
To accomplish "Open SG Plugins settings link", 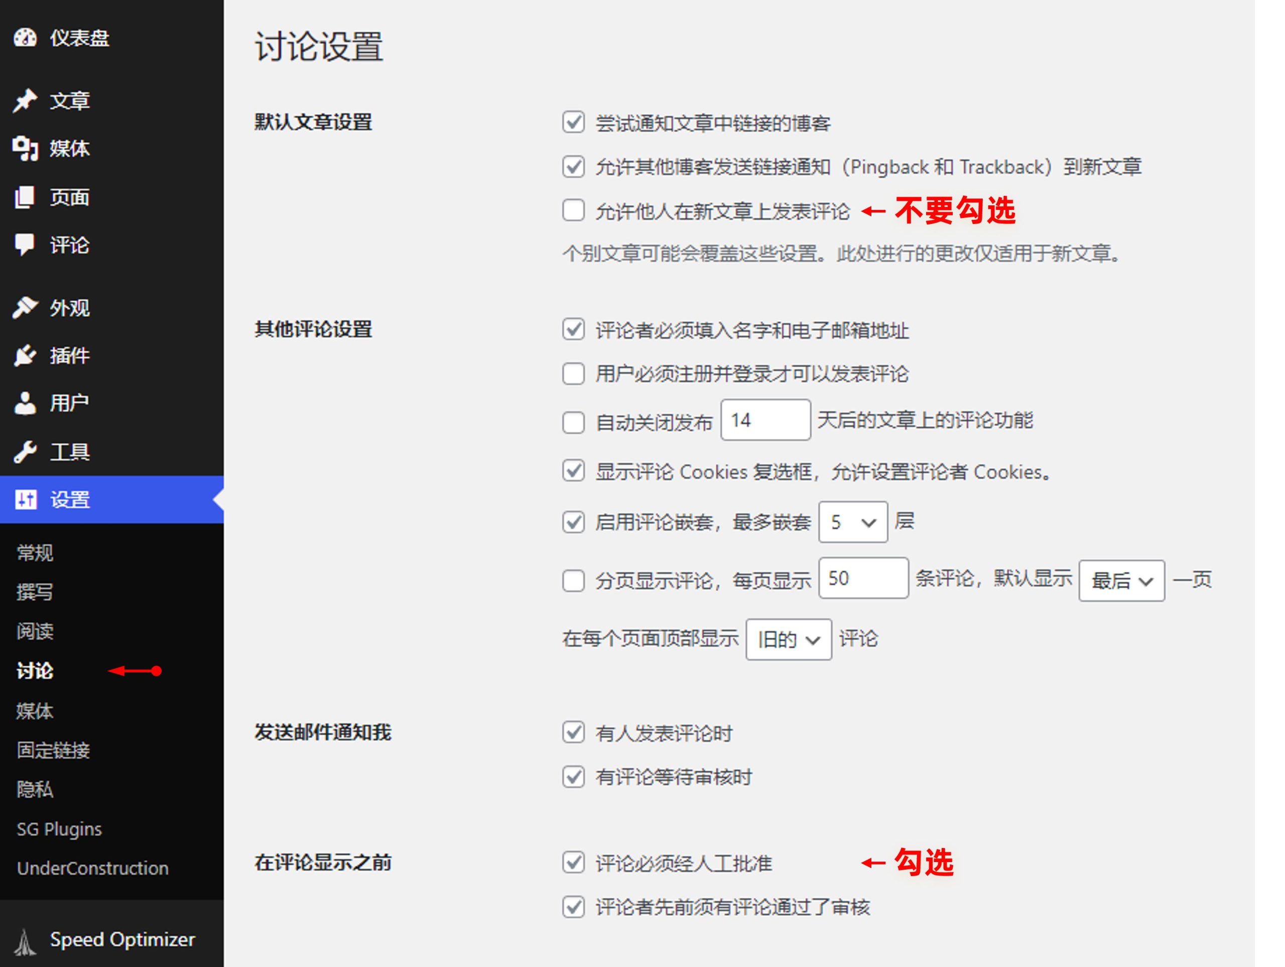I will 59,829.
